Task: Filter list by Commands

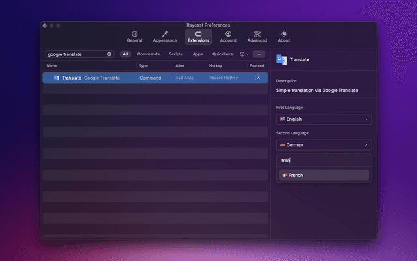Action: pos(148,54)
